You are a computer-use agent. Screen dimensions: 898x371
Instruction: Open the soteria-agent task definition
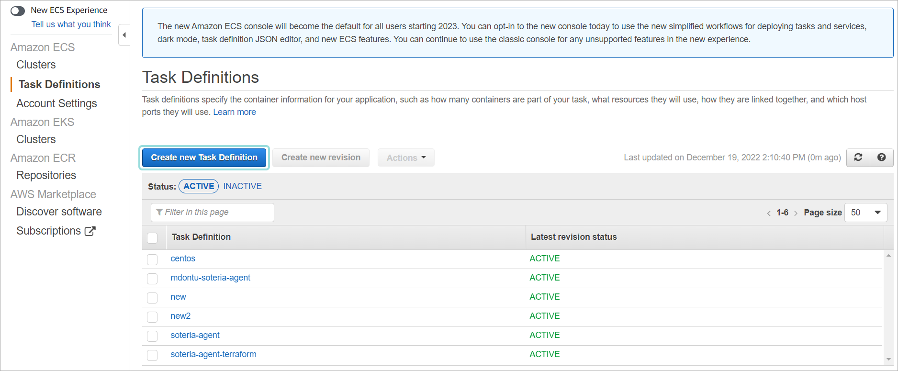(195, 335)
